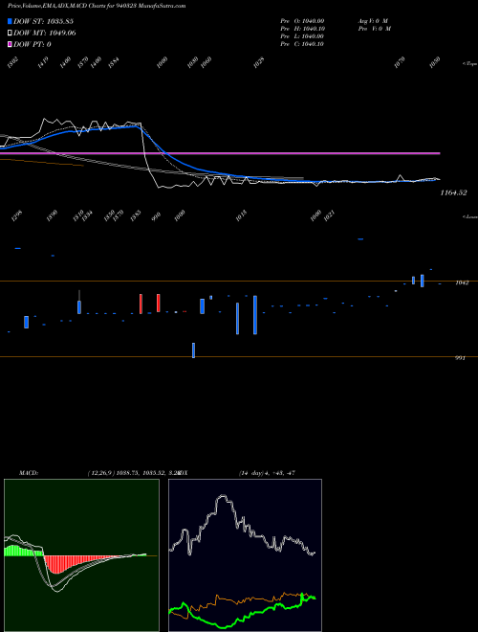This screenshot has width=478, height=632.
Task: Click the MACD (12,26,9) values text
Action: click(x=133, y=472)
